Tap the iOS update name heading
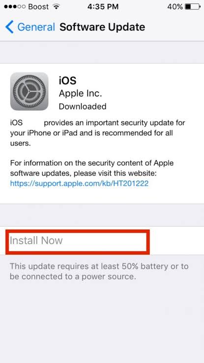Viewport: 204px width, 363px height. click(x=67, y=81)
